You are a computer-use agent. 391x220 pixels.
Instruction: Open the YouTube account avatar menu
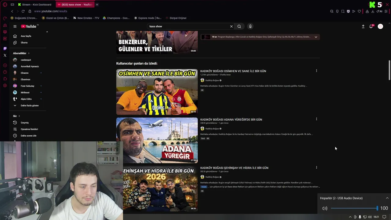(x=380, y=26)
